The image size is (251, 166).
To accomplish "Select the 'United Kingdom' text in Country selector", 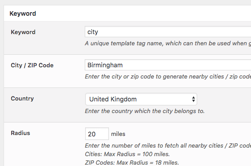I will [113, 99].
